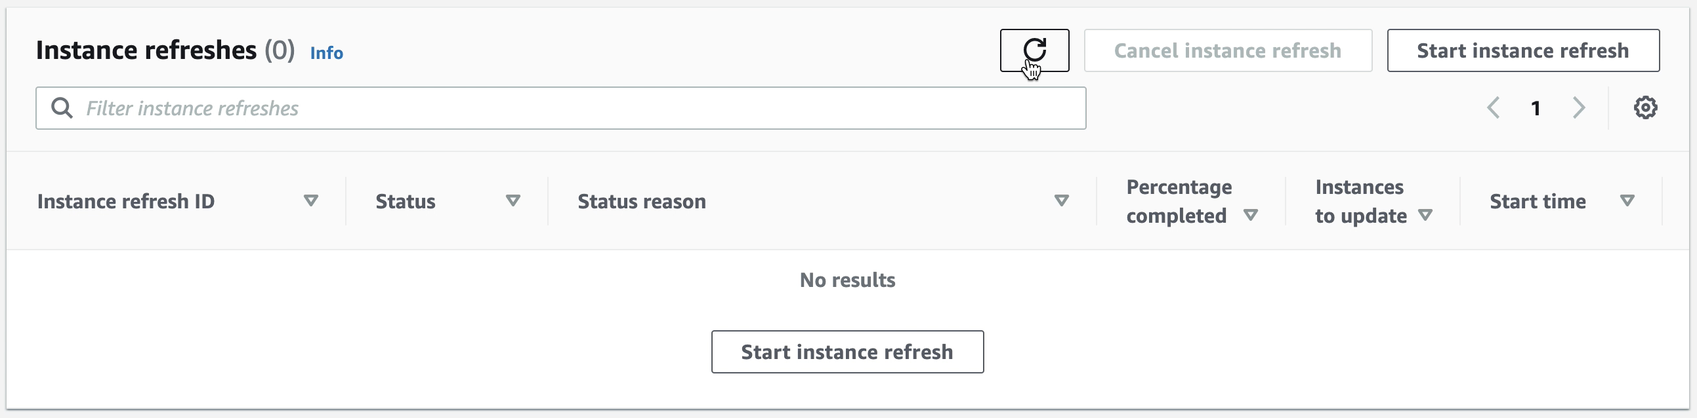Sort by Status reason arrow
Image resolution: width=1697 pixels, height=418 pixels.
click(x=1061, y=200)
